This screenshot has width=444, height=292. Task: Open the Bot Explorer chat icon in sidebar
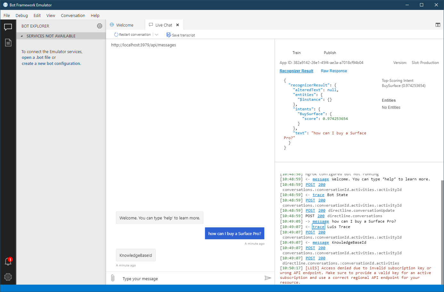coord(8,27)
